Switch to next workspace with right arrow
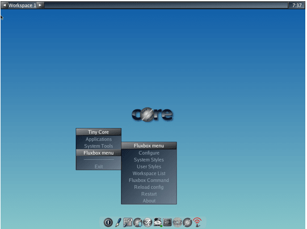The width and height of the screenshot is (307, 229). (x=40, y=5)
